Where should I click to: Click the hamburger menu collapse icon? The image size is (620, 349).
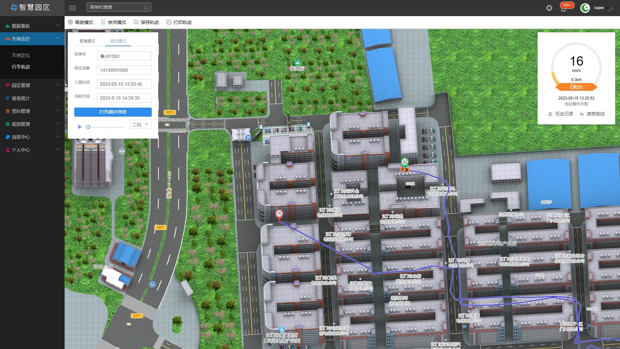tap(72, 8)
